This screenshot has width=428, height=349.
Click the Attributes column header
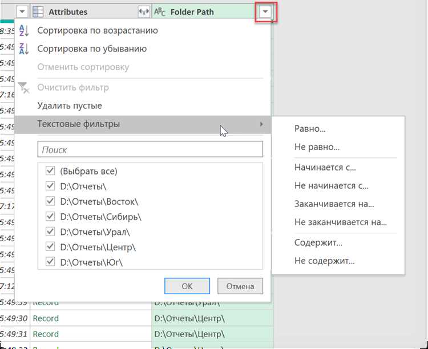pyautogui.click(x=90, y=12)
